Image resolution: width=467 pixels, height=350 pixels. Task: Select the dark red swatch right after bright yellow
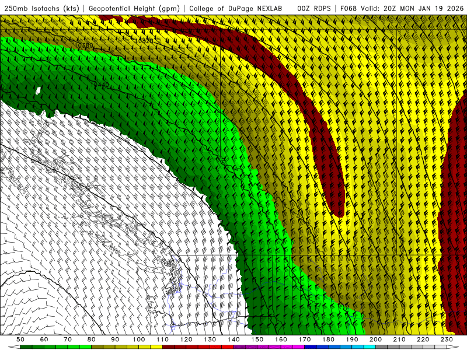point(169,347)
